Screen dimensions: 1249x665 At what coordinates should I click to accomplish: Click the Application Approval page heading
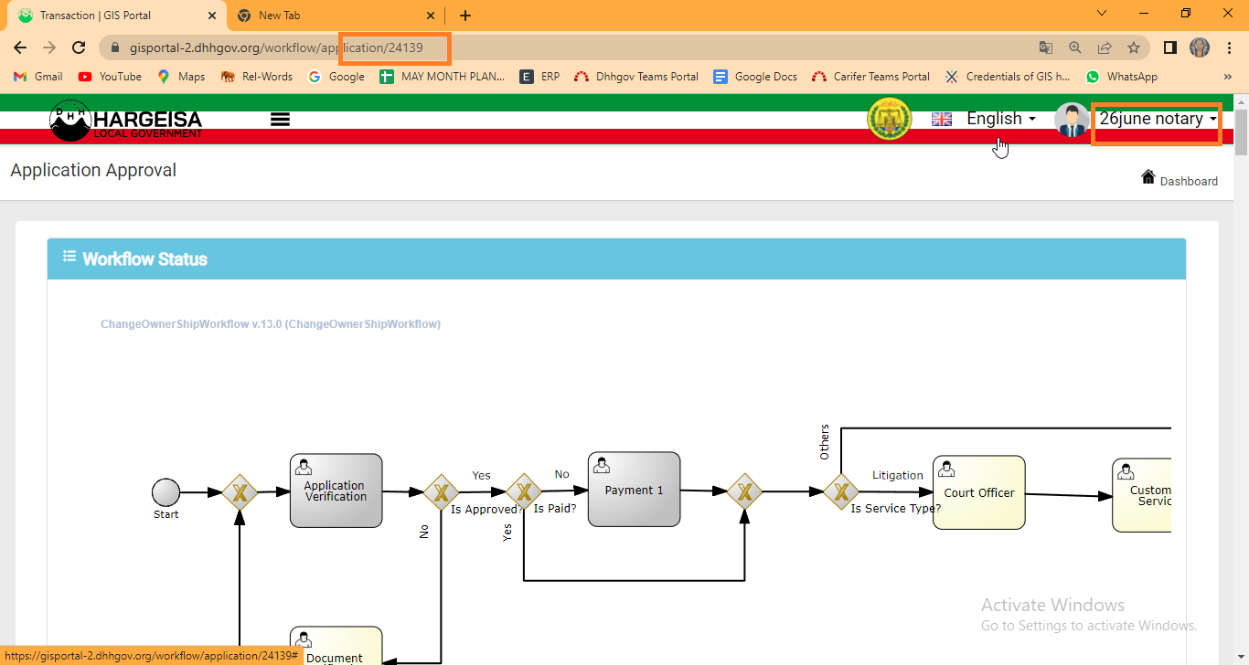(93, 171)
